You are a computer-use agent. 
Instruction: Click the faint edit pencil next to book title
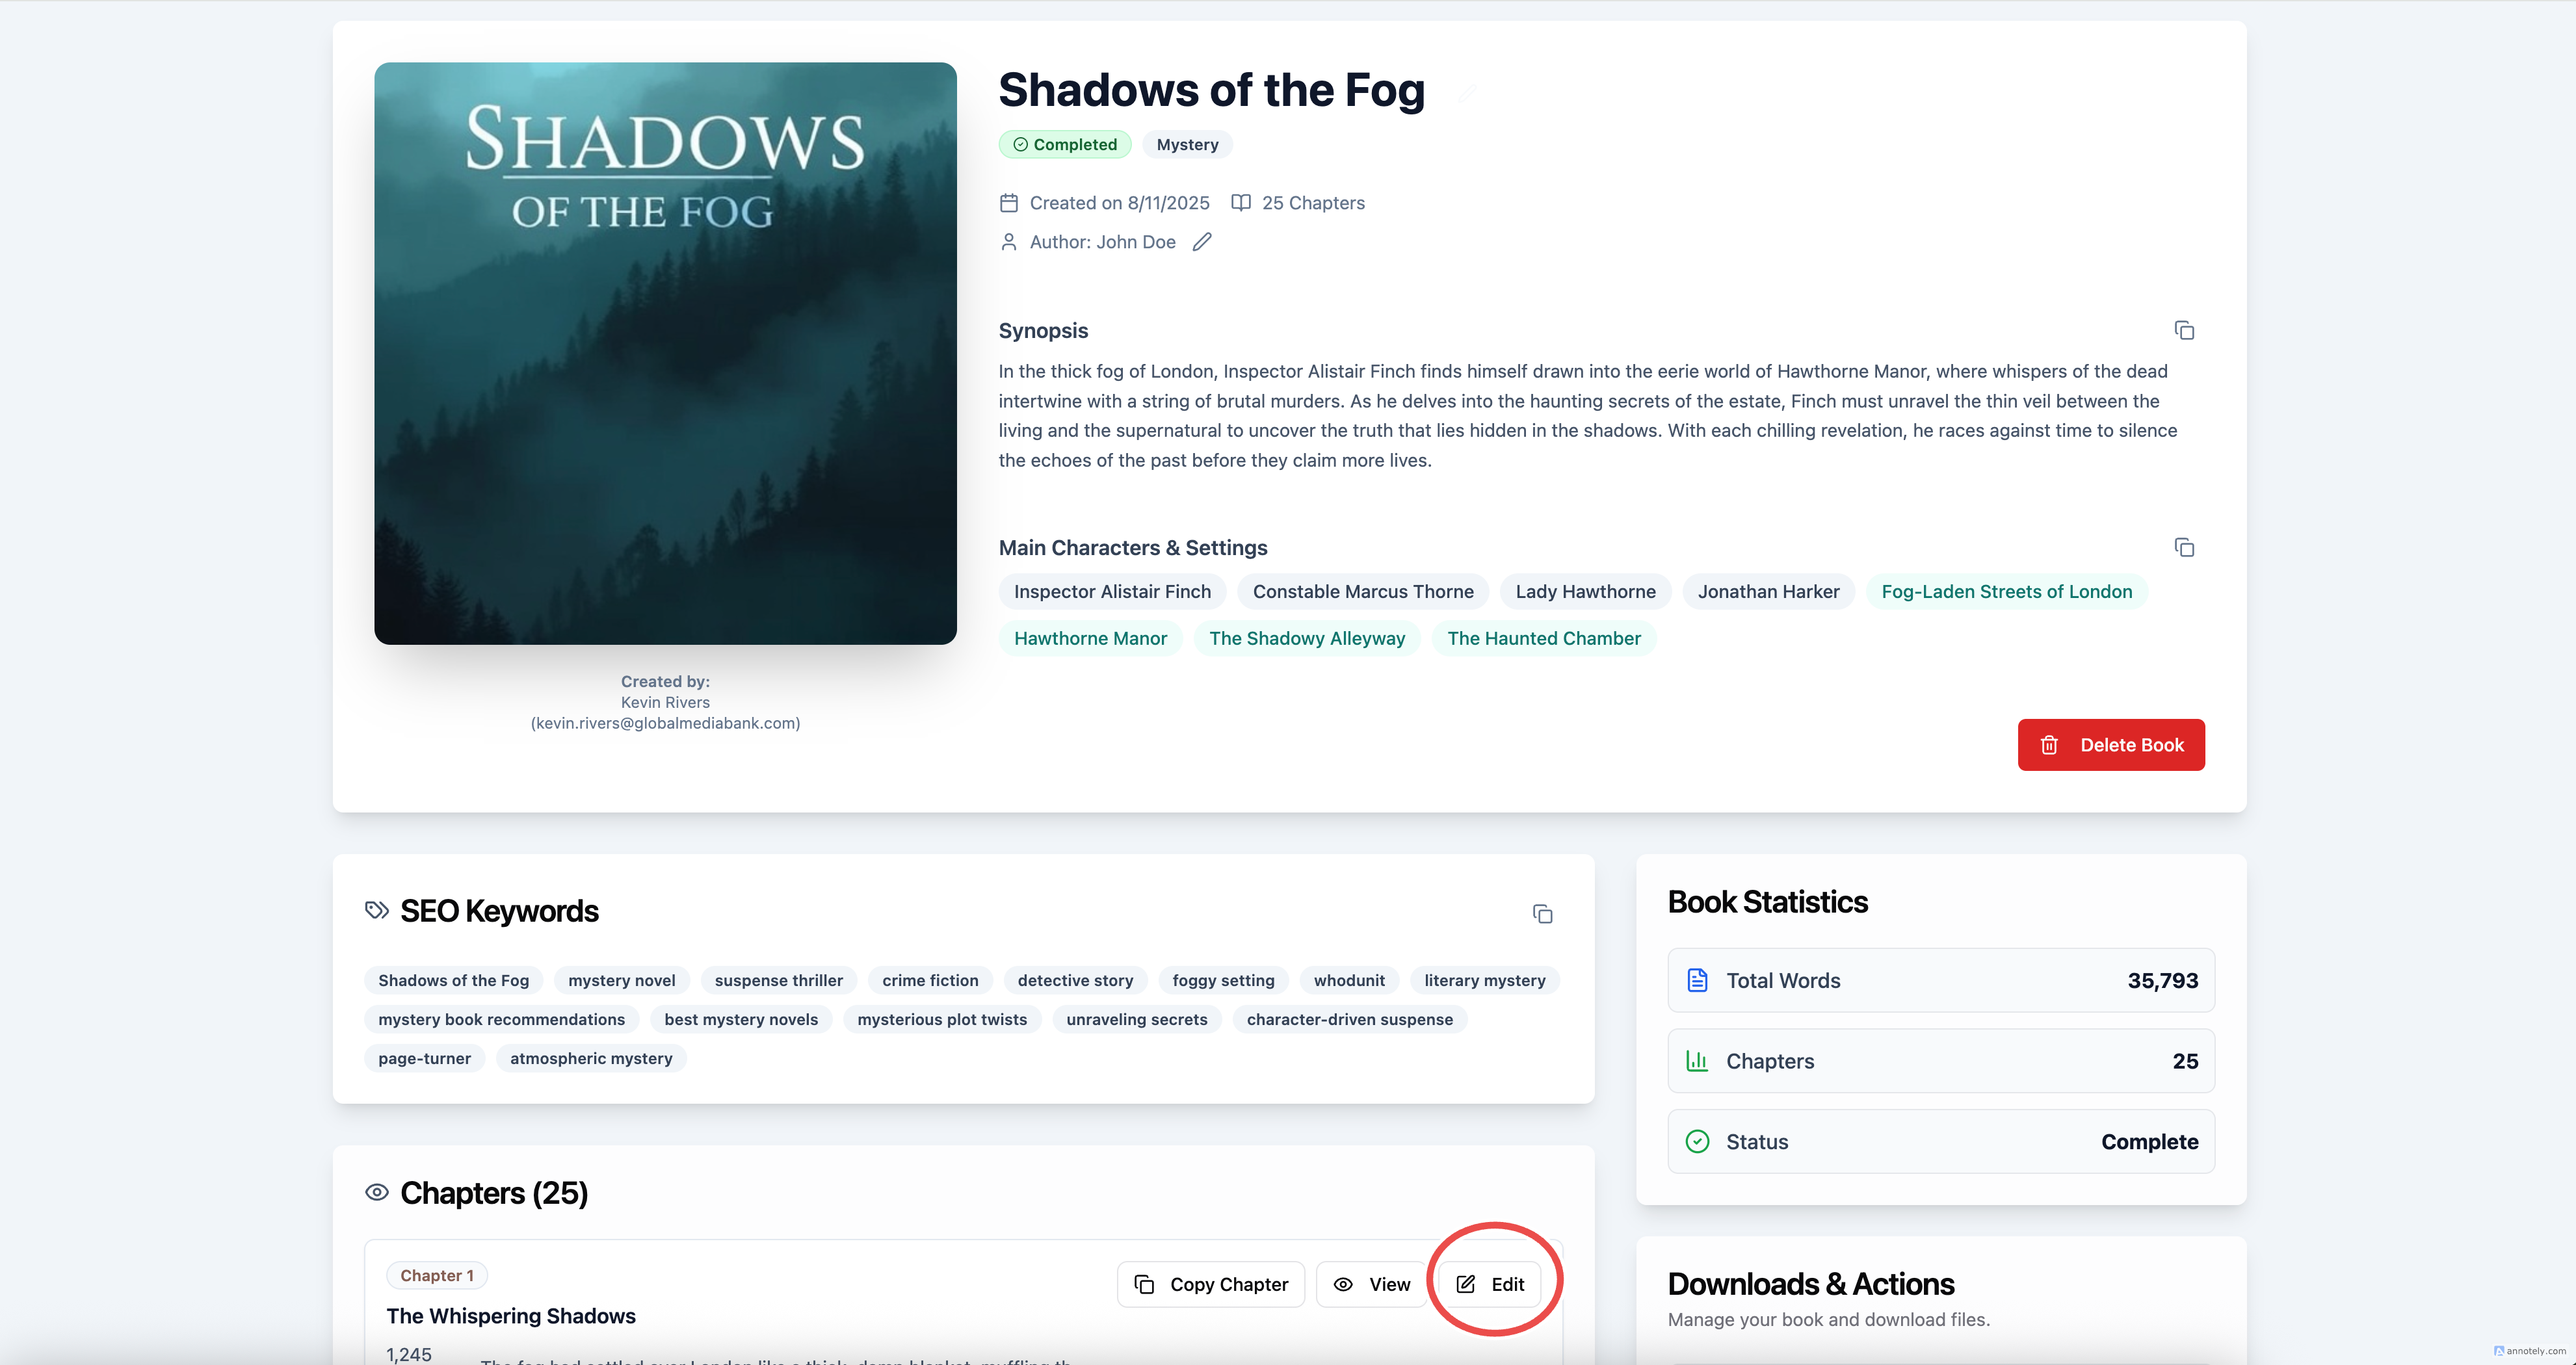tap(1467, 93)
